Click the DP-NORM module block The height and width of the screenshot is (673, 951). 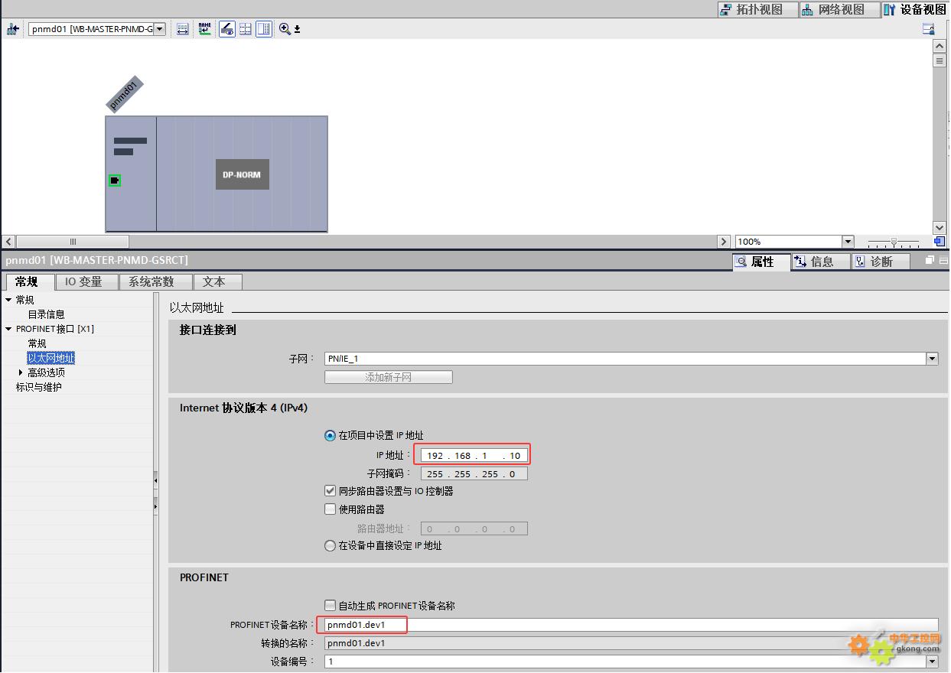pyautogui.click(x=242, y=174)
